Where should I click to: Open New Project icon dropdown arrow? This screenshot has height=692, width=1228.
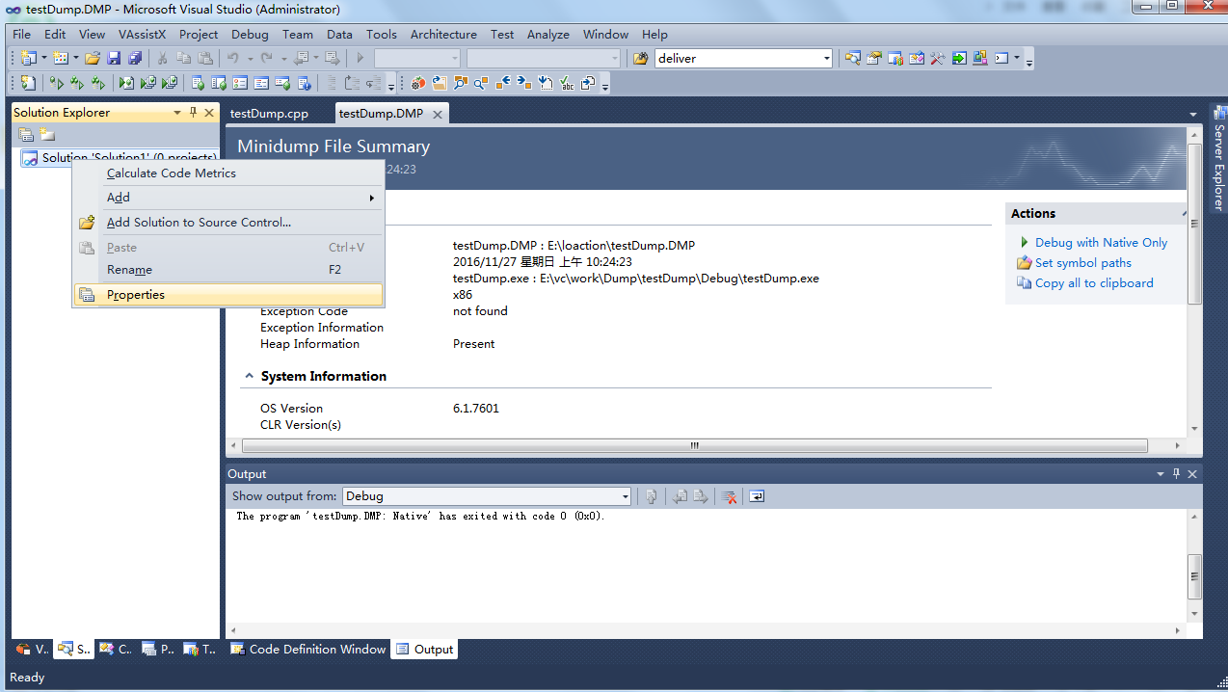click(x=44, y=59)
